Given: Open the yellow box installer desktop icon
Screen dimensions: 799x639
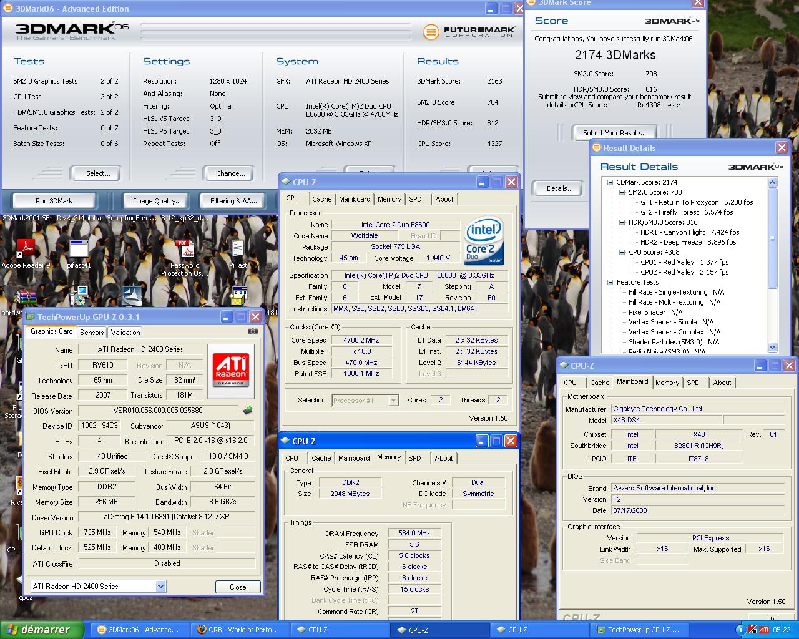Looking at the screenshot, I should (x=239, y=296).
